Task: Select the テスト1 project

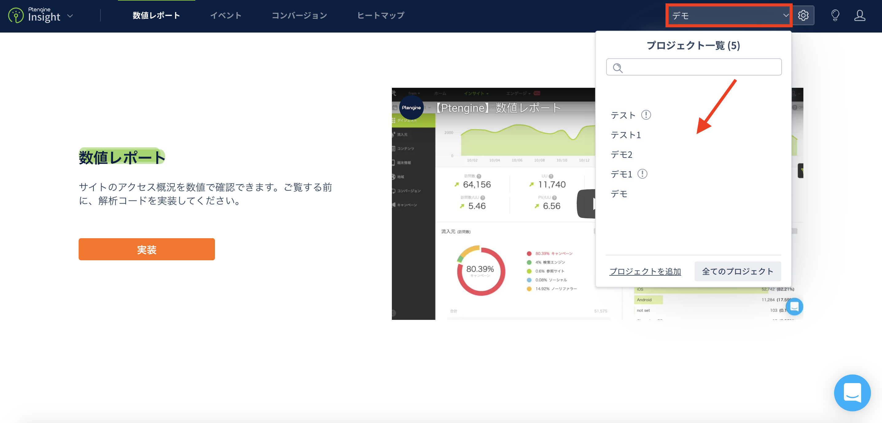Action: pos(626,135)
